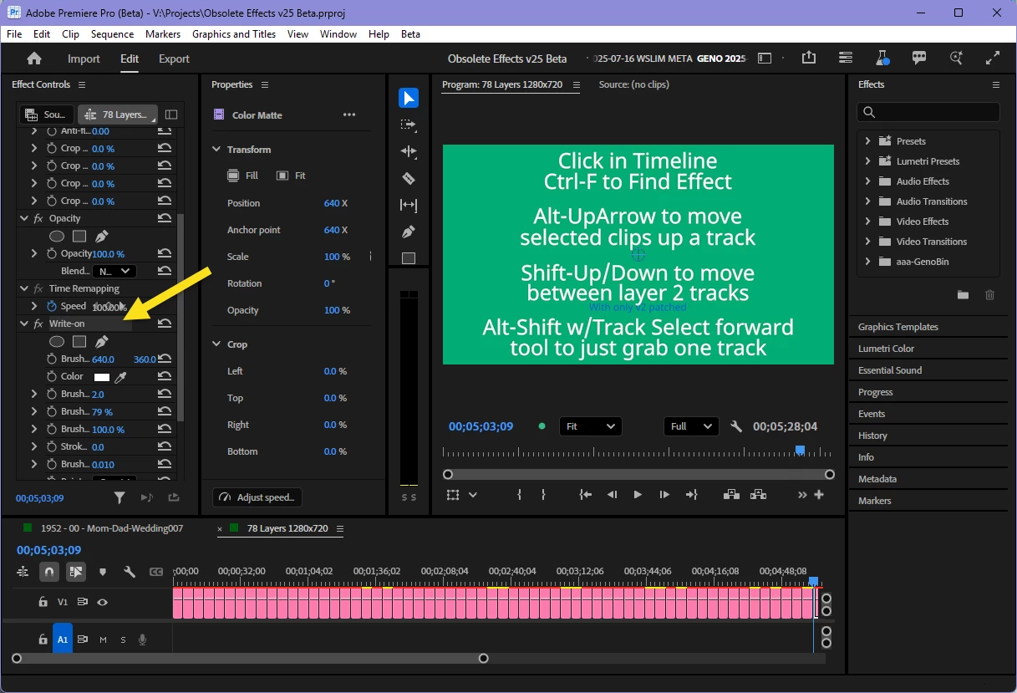The image size is (1017, 693).
Task: Toggle Linked Selection in timeline
Action: point(76,572)
